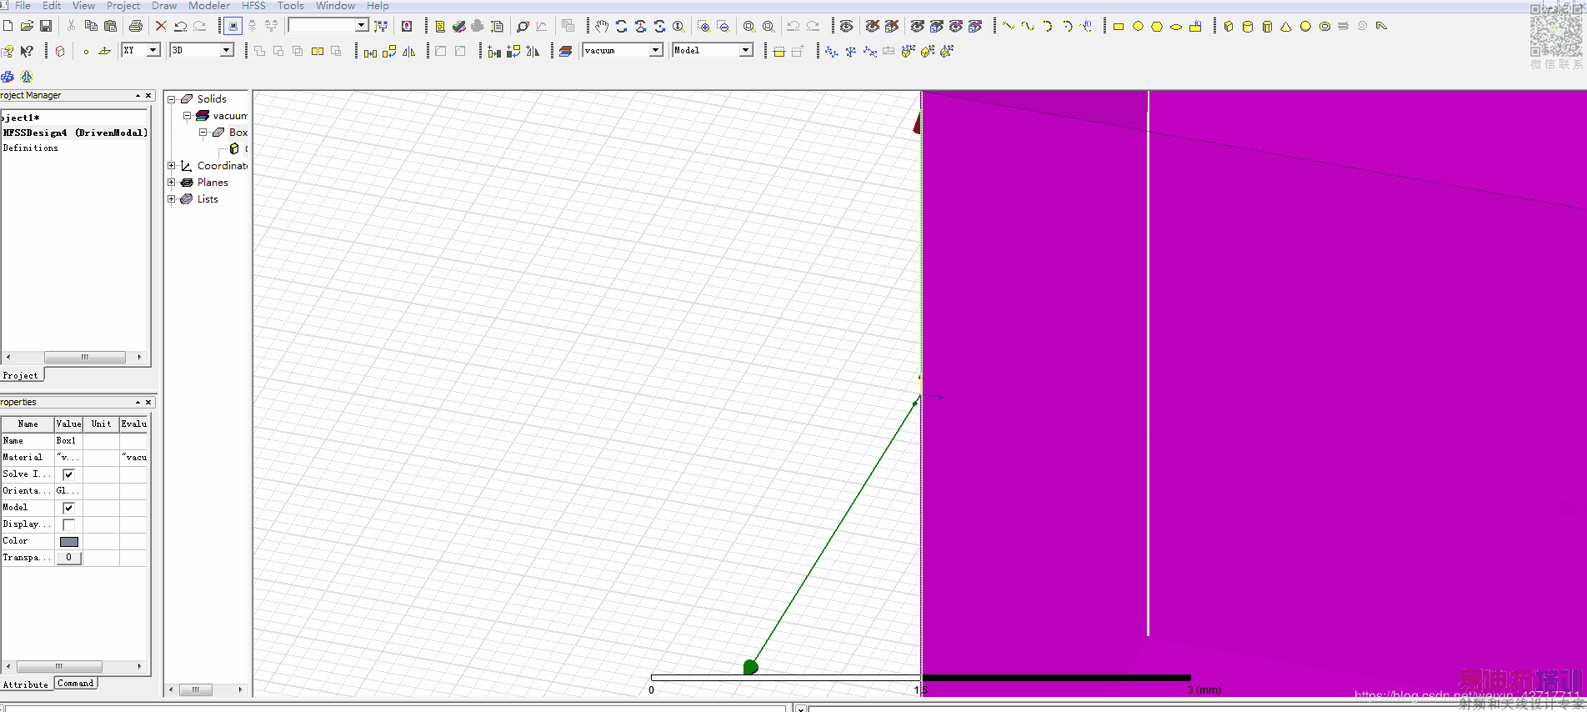Select the Draw Ellipse tool
Screen dimensions: 1587x712
point(1176,27)
